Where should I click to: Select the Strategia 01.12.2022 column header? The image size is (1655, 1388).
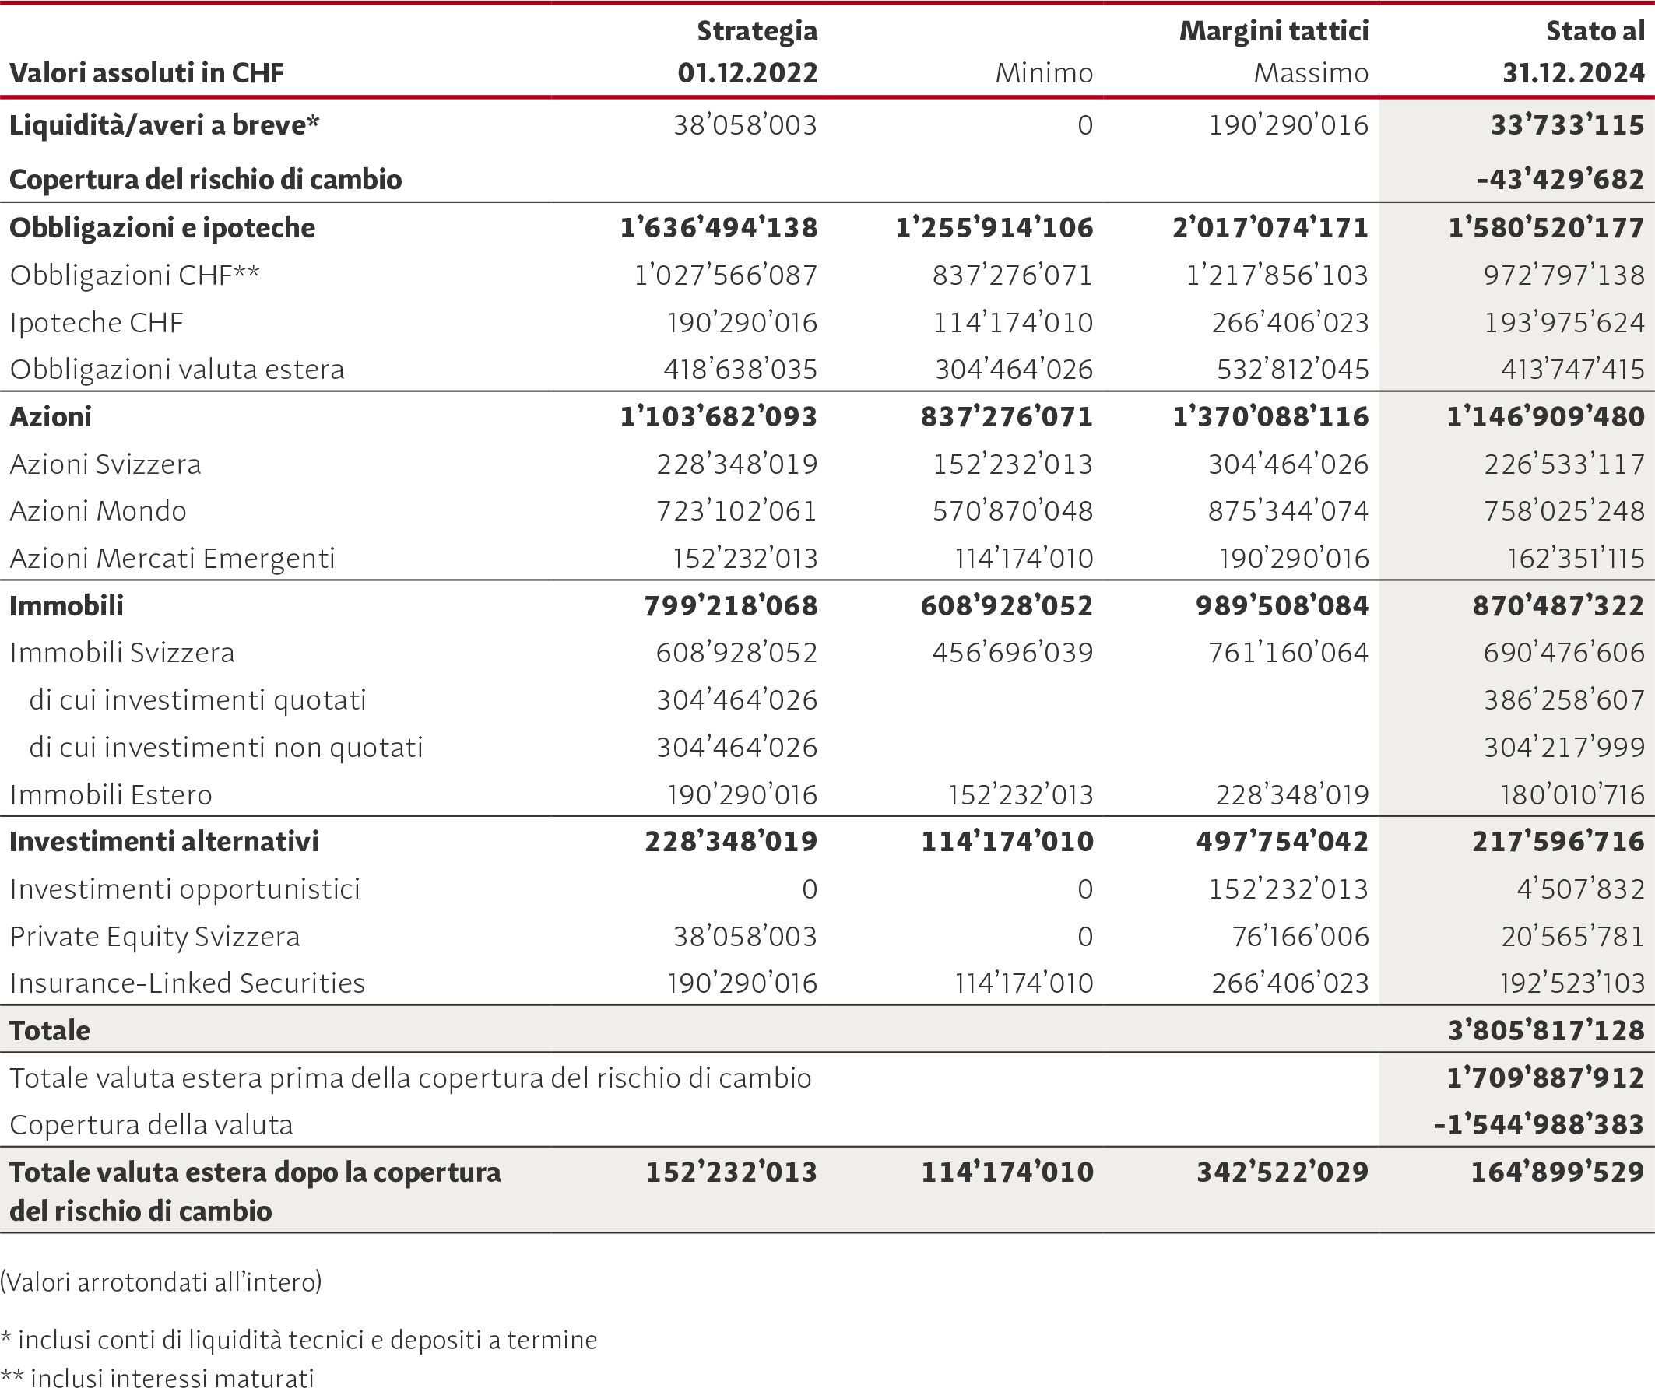pyautogui.click(x=747, y=52)
